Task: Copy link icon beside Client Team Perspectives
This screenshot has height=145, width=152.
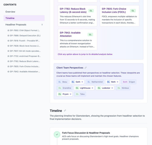Action: pos(86,68)
